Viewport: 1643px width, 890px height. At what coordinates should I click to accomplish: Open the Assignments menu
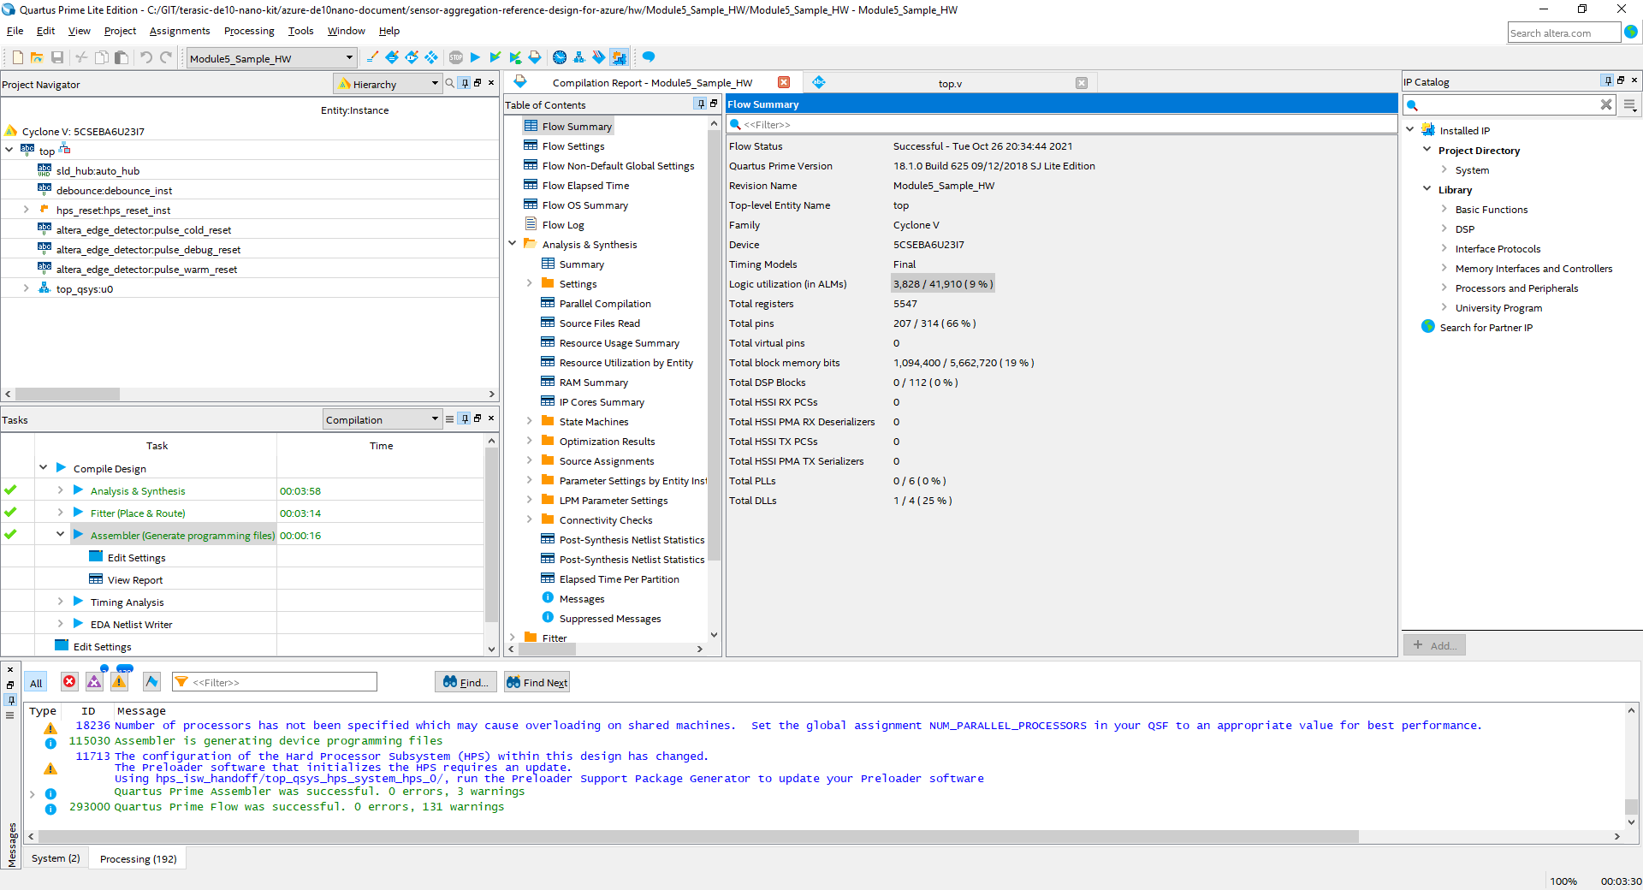tap(179, 31)
